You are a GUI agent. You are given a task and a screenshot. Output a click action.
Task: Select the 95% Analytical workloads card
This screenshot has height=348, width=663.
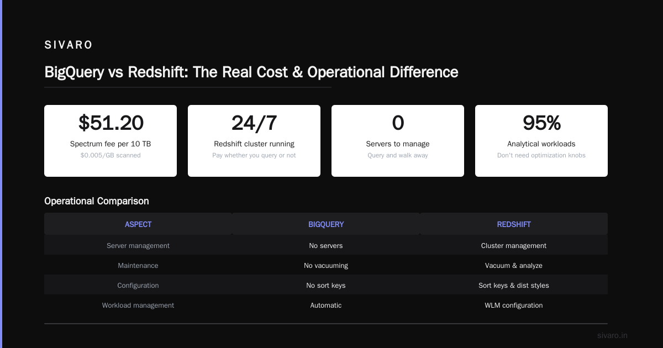[x=541, y=141]
